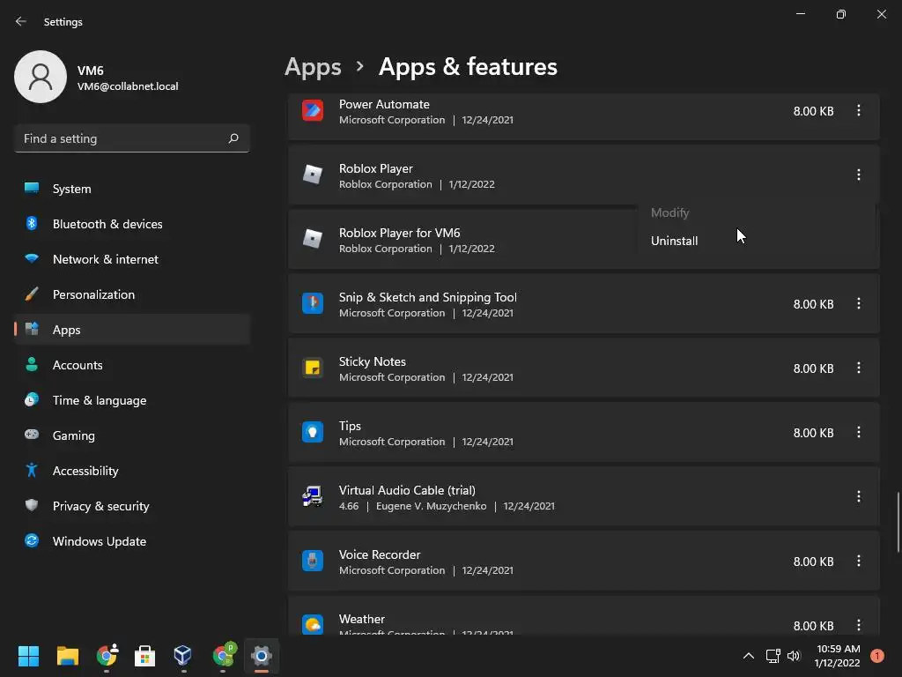Viewport: 902px width, 677px height.
Task: Open Bluetooth & devices settings
Action: coord(107,224)
